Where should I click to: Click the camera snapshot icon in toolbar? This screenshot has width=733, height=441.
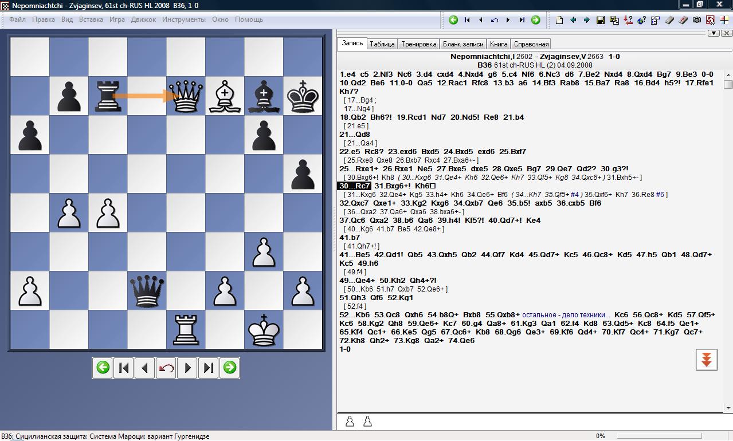696,20
